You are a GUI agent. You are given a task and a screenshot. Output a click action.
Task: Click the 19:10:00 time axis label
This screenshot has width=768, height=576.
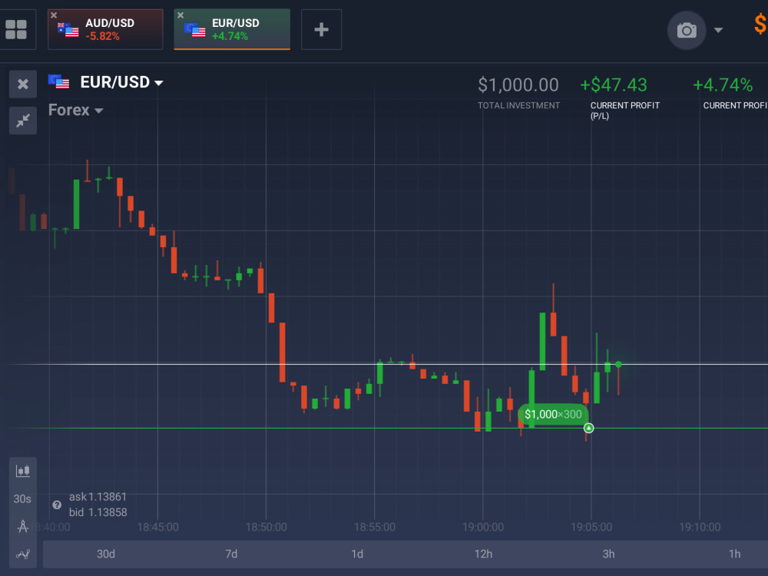click(700, 527)
